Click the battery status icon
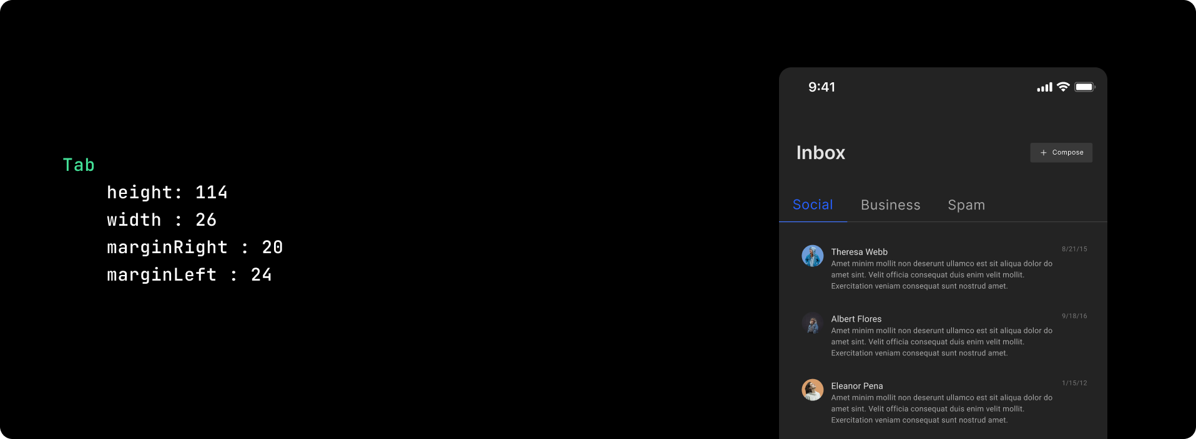Screen dimensions: 1196x439 (1085, 87)
